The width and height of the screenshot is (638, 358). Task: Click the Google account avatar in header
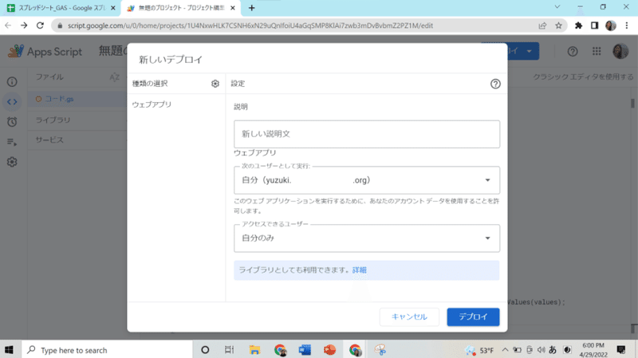click(620, 51)
